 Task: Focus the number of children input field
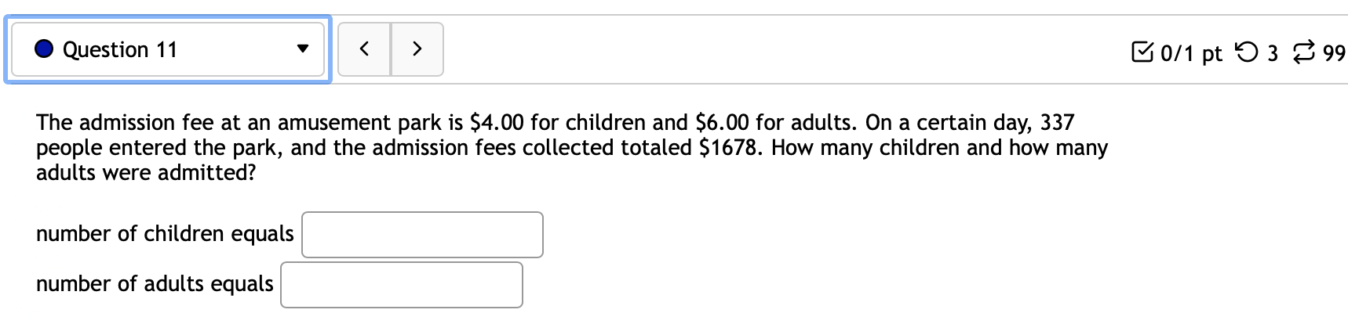coord(422,235)
